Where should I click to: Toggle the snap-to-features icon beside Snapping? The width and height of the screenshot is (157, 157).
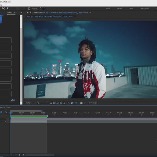[x=43, y=9]
